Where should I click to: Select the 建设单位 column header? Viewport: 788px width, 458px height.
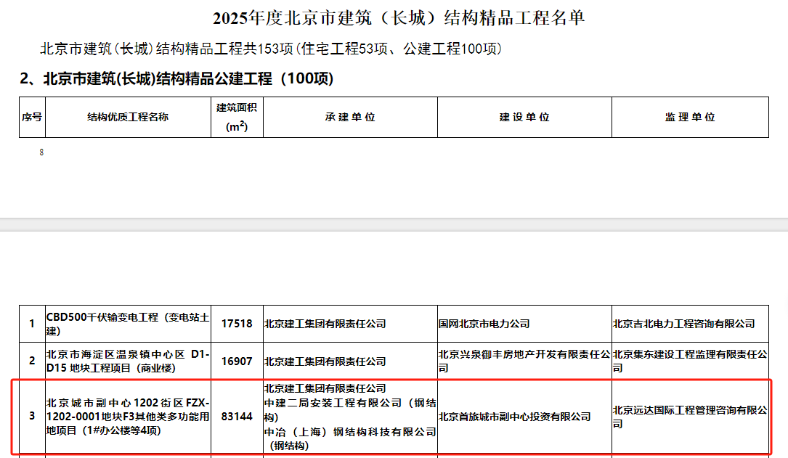pos(524,117)
